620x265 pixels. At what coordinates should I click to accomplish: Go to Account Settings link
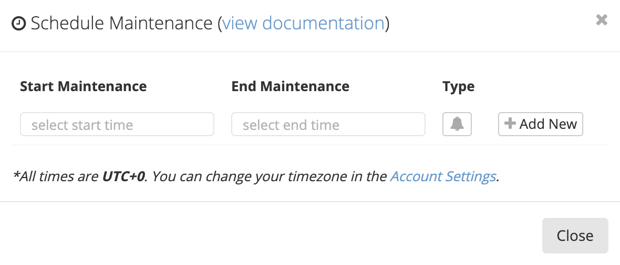point(443,176)
